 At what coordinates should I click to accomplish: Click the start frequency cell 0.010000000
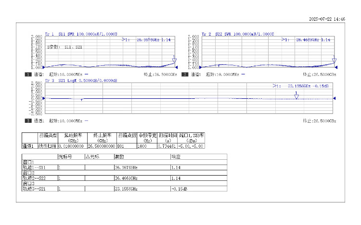tap(74, 146)
